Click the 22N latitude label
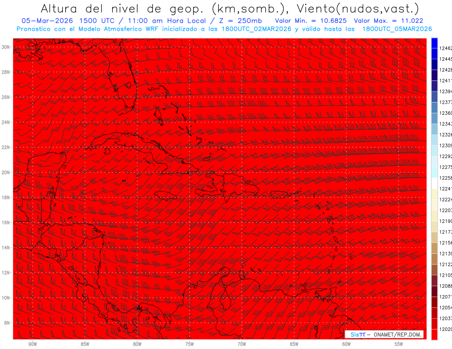 (6, 147)
